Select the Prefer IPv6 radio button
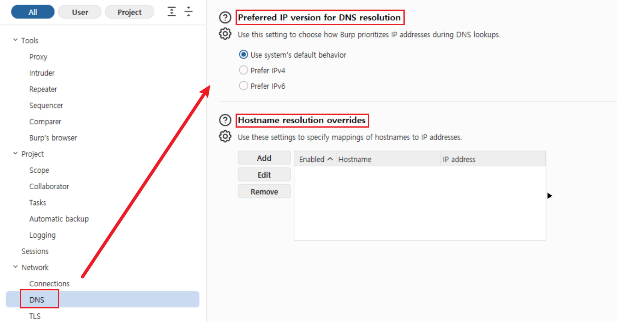Screen dimensions: 617x322 pyautogui.click(x=243, y=86)
